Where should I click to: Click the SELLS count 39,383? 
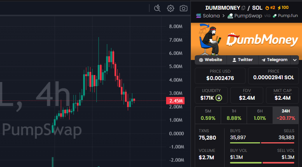[287, 138]
